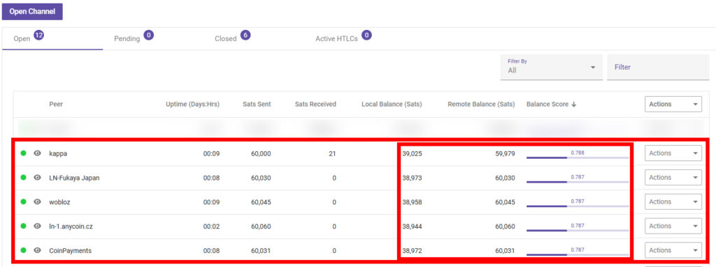Click the eye icon for ln-1.anycoin.cz
Screen dimensions: 716x267
[x=38, y=226]
